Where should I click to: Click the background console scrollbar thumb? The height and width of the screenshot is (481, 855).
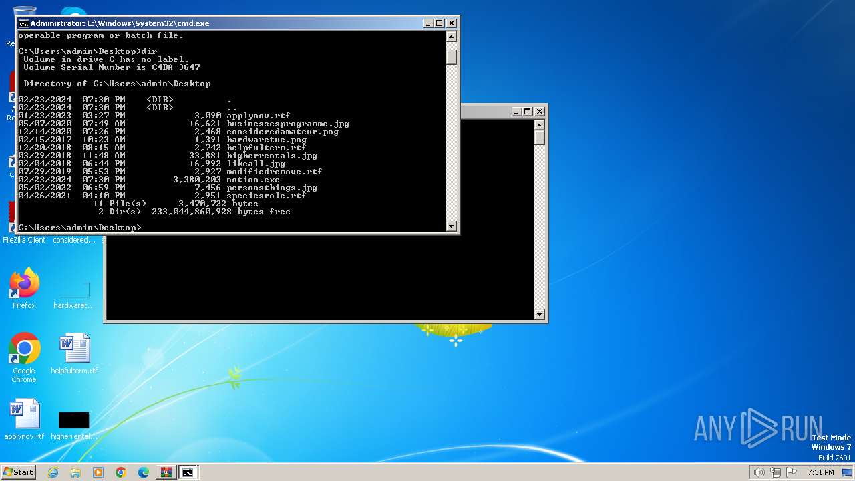(540, 138)
